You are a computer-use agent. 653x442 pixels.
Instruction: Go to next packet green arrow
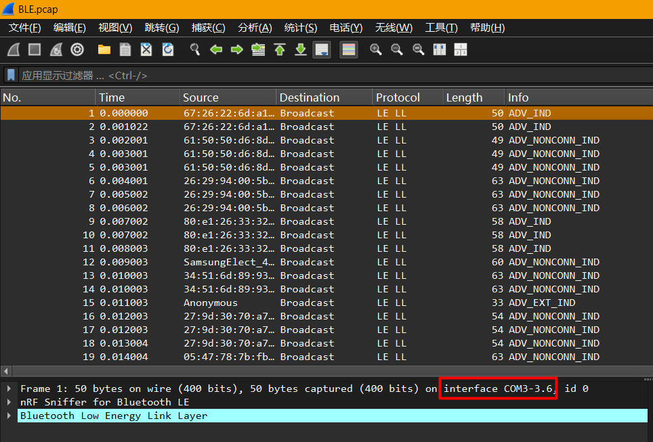[237, 50]
